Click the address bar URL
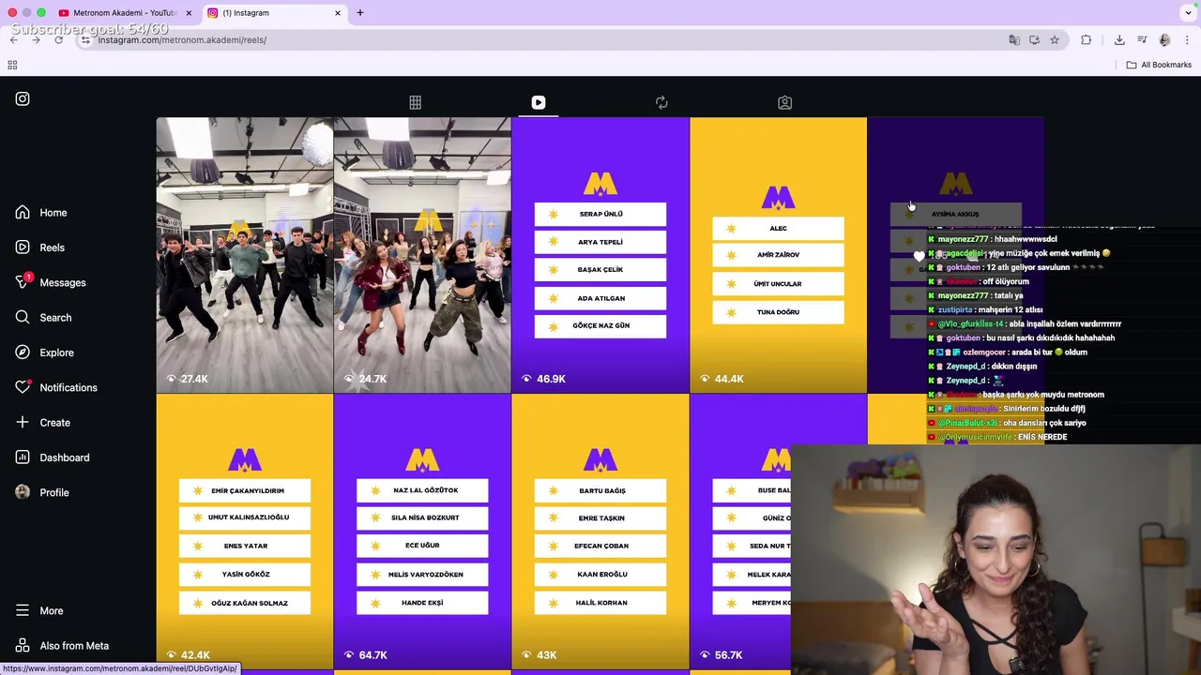Screen dimensions: 1201x675 (x=182, y=40)
